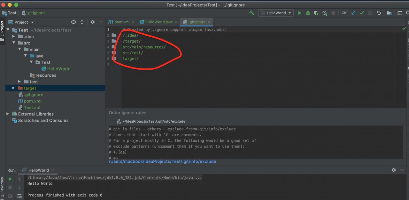
Task: Expand the .idea folder
Action: pos(13,36)
